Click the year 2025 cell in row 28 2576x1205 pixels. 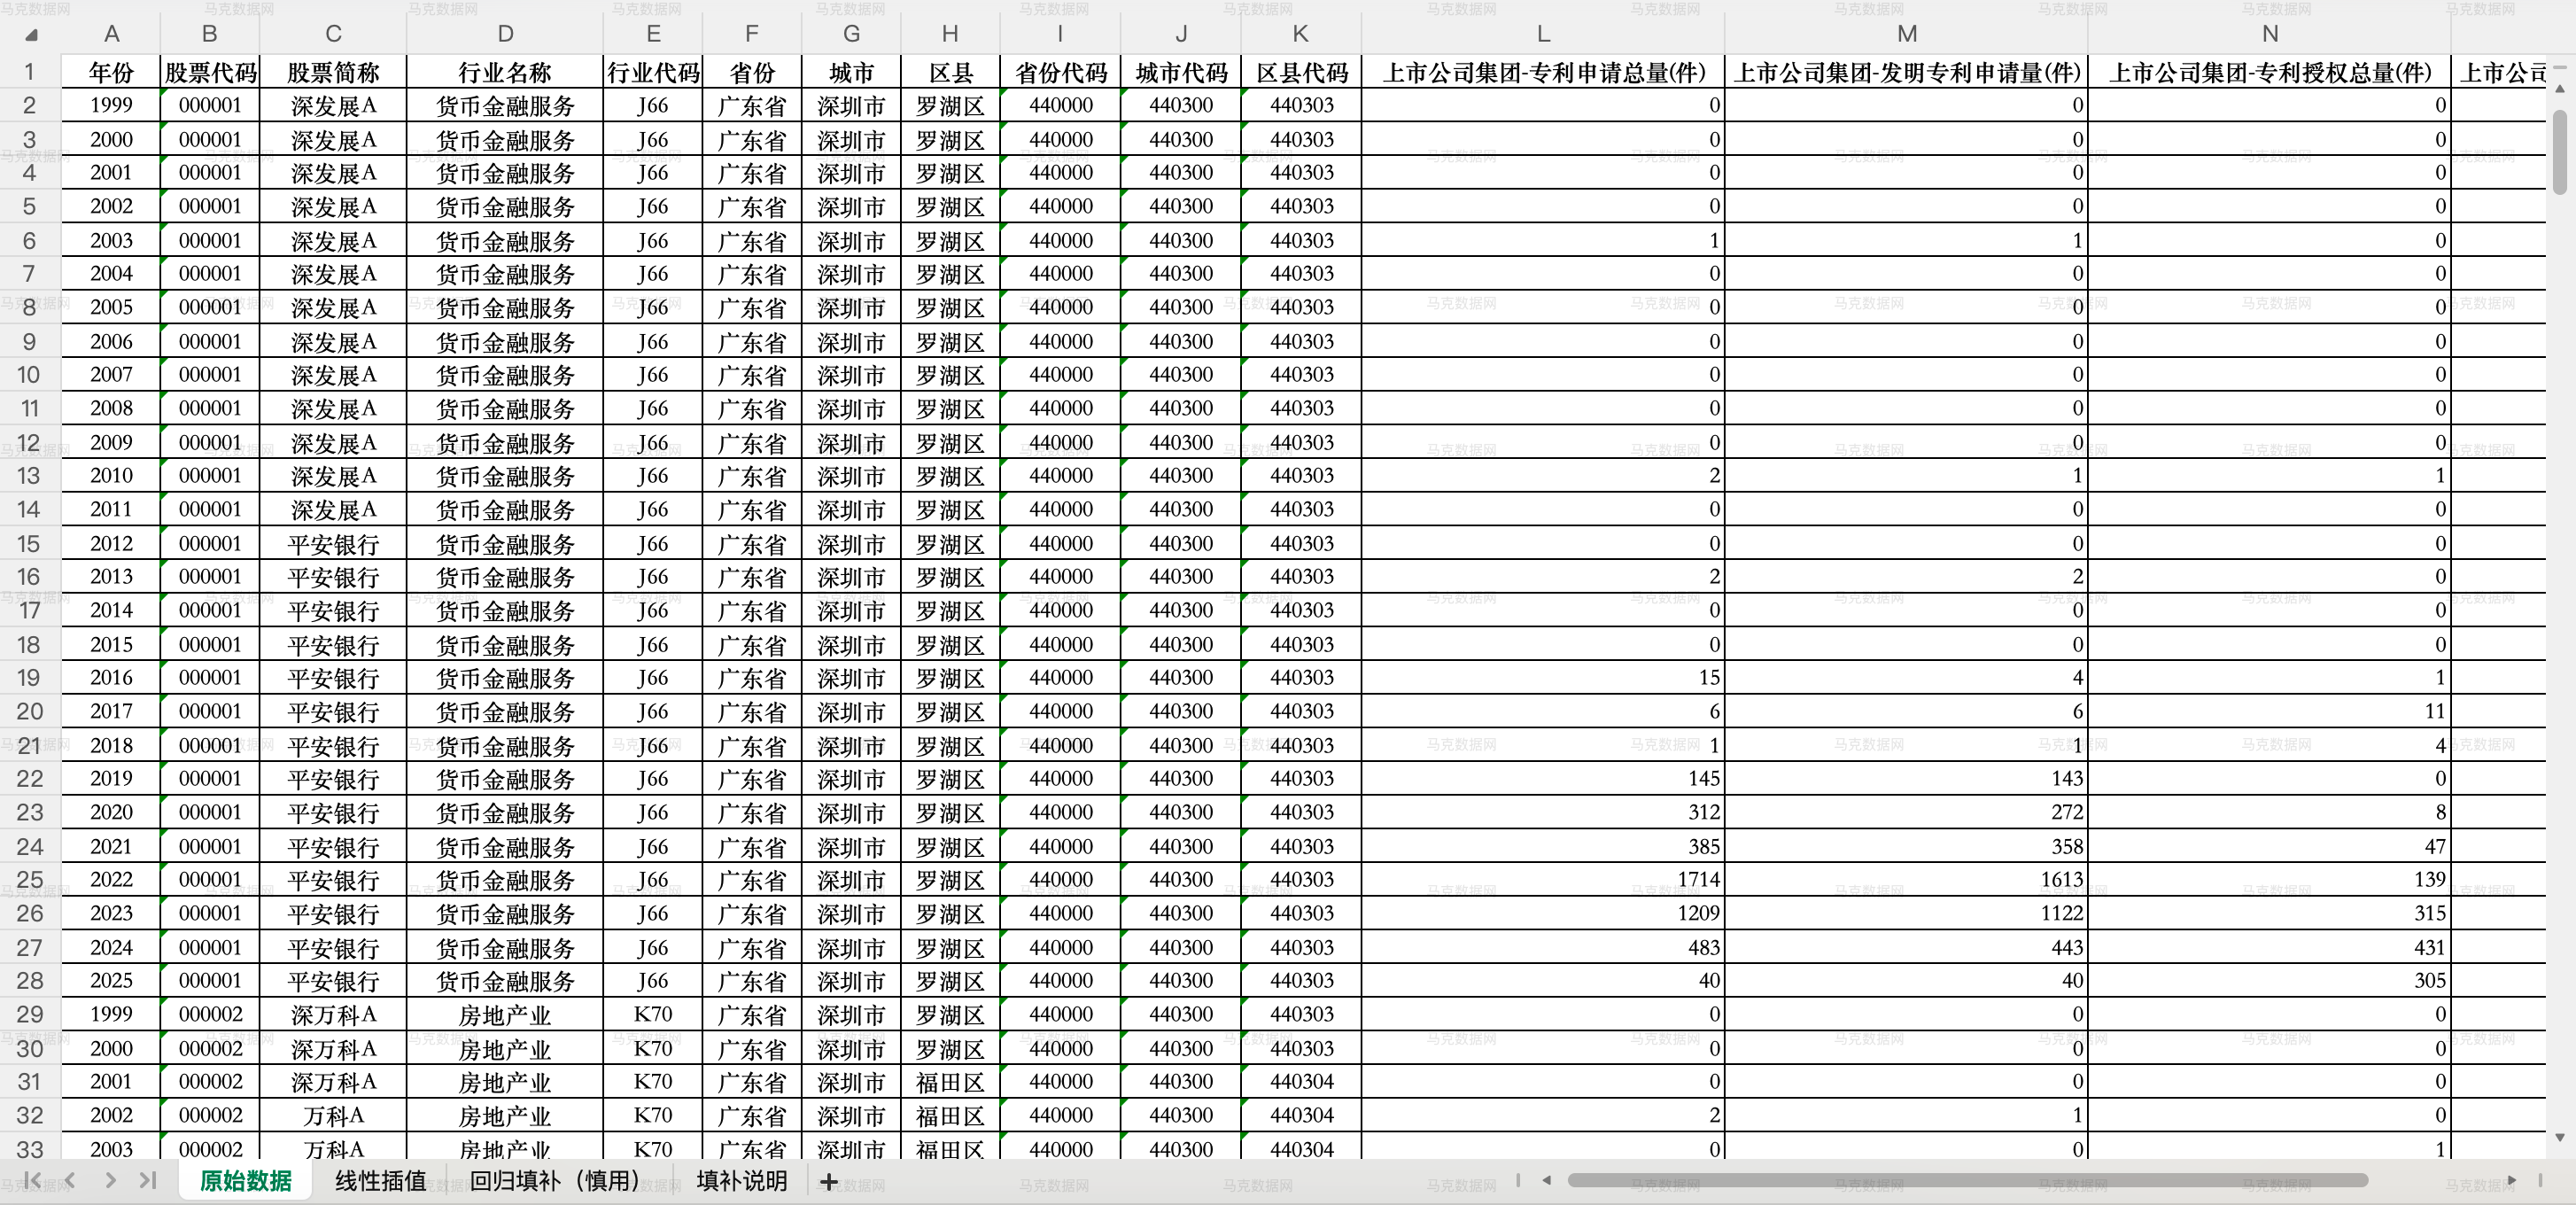(111, 980)
